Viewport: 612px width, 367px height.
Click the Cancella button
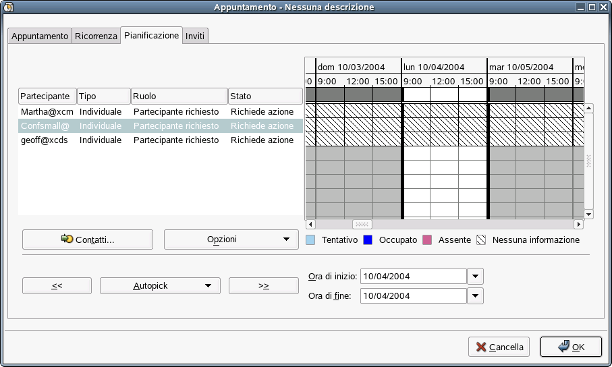tap(499, 347)
